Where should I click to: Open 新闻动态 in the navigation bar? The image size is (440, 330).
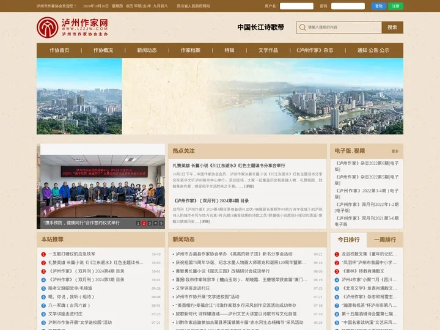click(147, 50)
